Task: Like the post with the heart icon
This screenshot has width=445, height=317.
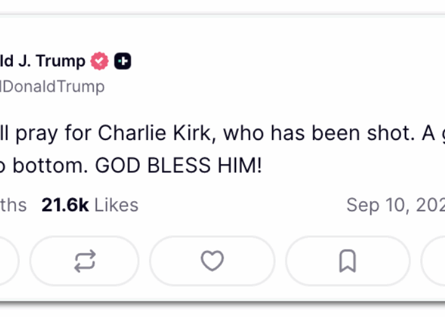Action: pyautogui.click(x=212, y=261)
